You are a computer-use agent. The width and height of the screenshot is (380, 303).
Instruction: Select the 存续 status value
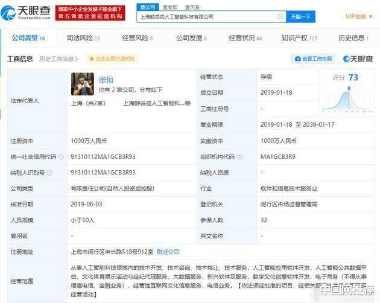point(266,77)
